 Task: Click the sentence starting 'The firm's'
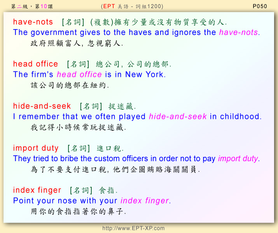[89, 75]
